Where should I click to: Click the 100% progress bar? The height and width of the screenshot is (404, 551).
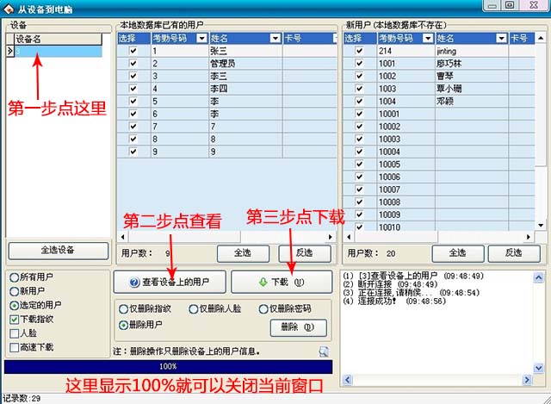[x=168, y=366]
